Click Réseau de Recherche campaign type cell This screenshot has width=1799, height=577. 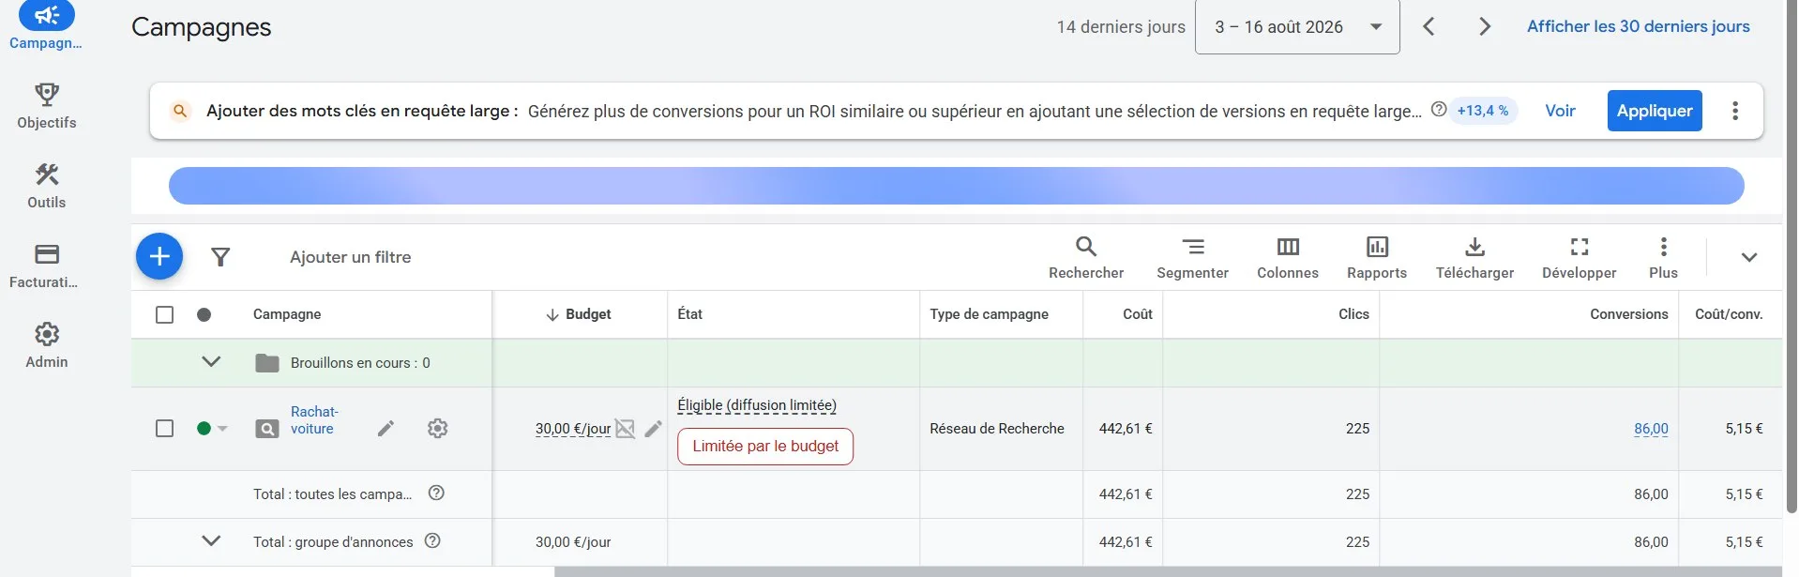[x=997, y=429]
